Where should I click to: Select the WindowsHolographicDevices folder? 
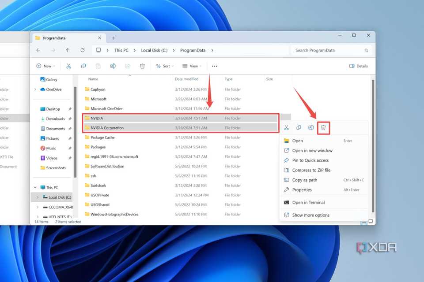(x=114, y=214)
